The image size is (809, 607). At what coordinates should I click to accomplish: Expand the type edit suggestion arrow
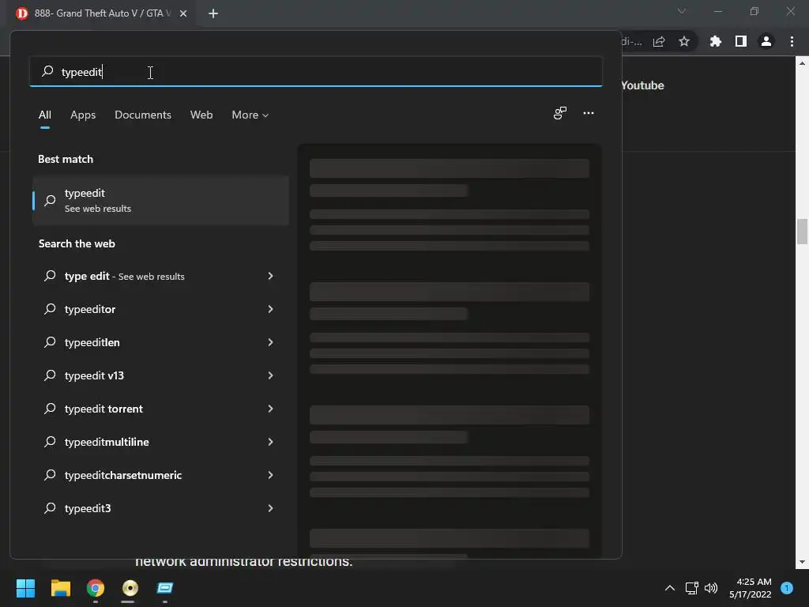coord(270,276)
